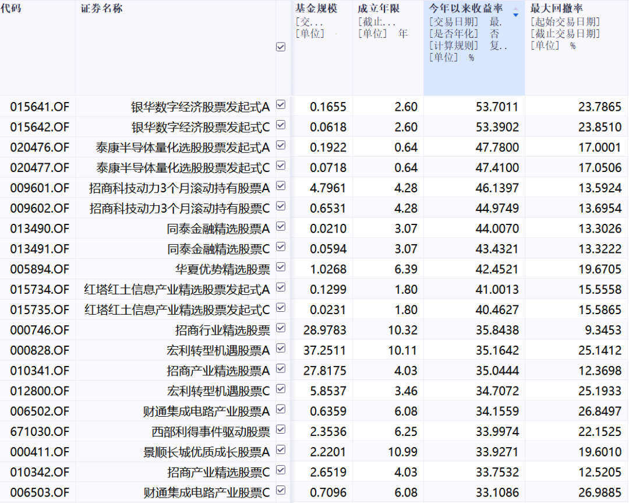The width and height of the screenshot is (629, 503).
Task: Click max drawdown value 9.3453
Action: pyautogui.click(x=603, y=330)
